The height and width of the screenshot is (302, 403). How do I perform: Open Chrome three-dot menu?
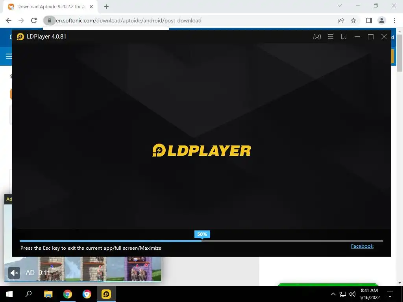point(394,20)
